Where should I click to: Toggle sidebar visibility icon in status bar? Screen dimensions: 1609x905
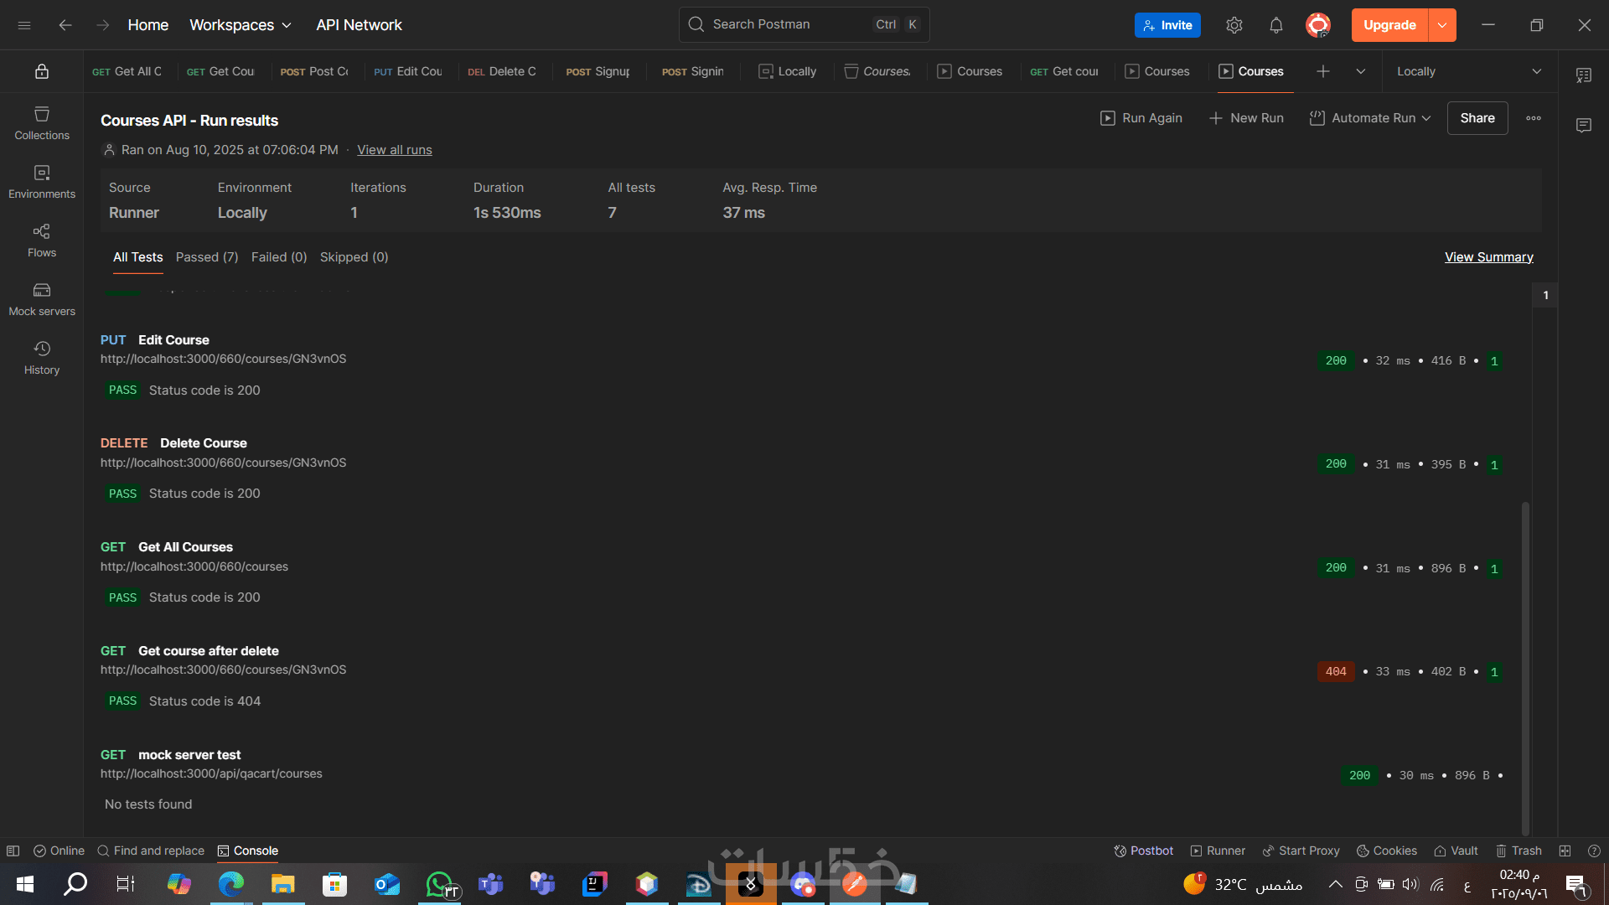[13, 851]
